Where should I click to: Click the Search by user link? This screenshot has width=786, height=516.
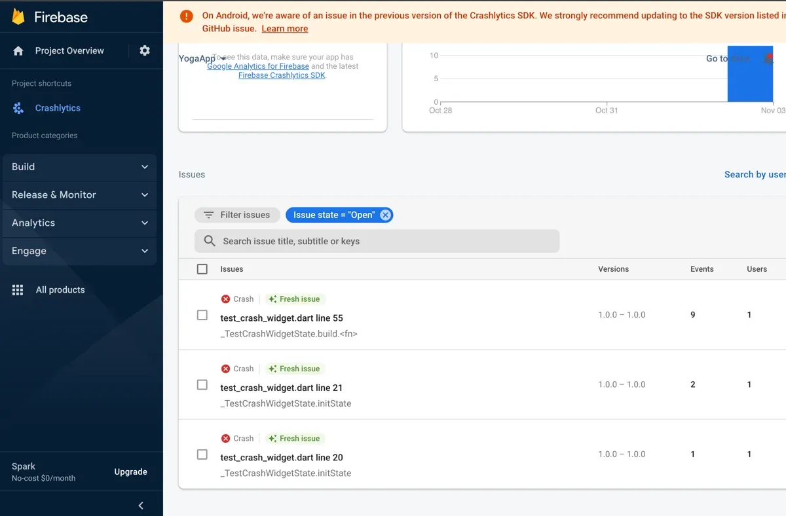click(x=755, y=174)
